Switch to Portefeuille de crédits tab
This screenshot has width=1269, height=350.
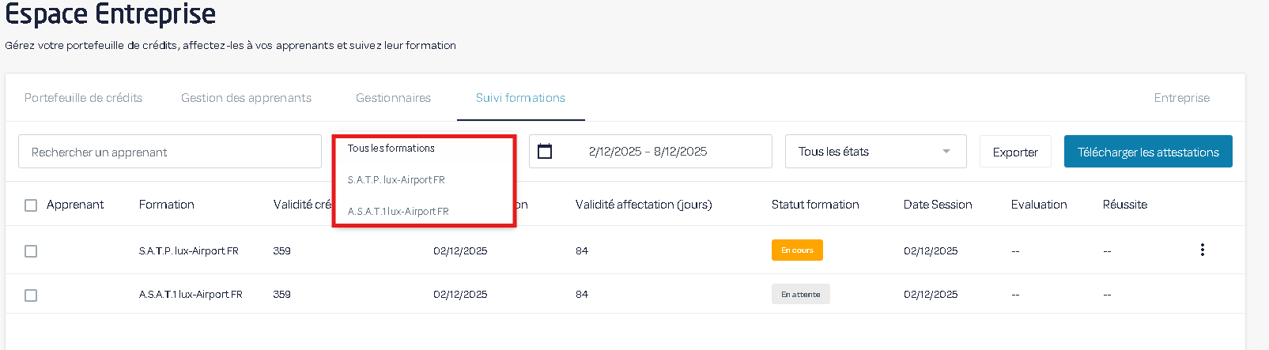(83, 98)
